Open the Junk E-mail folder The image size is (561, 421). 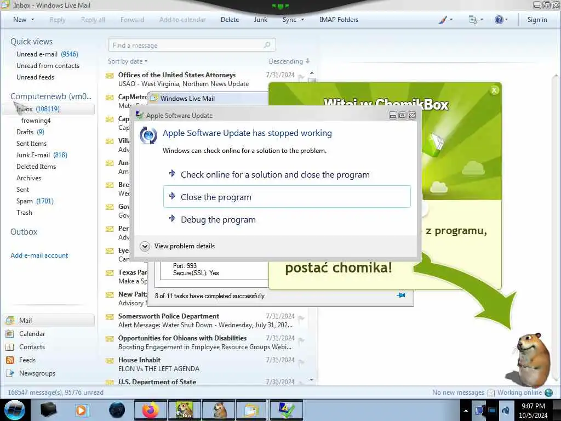[42, 155]
